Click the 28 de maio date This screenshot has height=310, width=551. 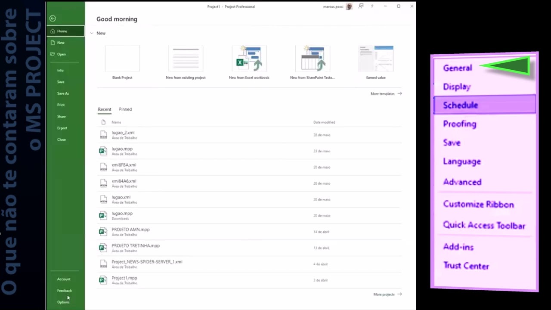tap(322, 135)
